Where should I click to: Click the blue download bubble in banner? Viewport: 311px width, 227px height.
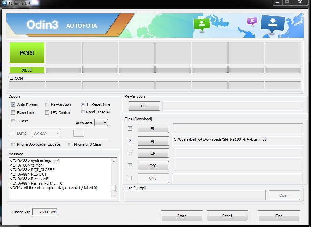coord(273,24)
